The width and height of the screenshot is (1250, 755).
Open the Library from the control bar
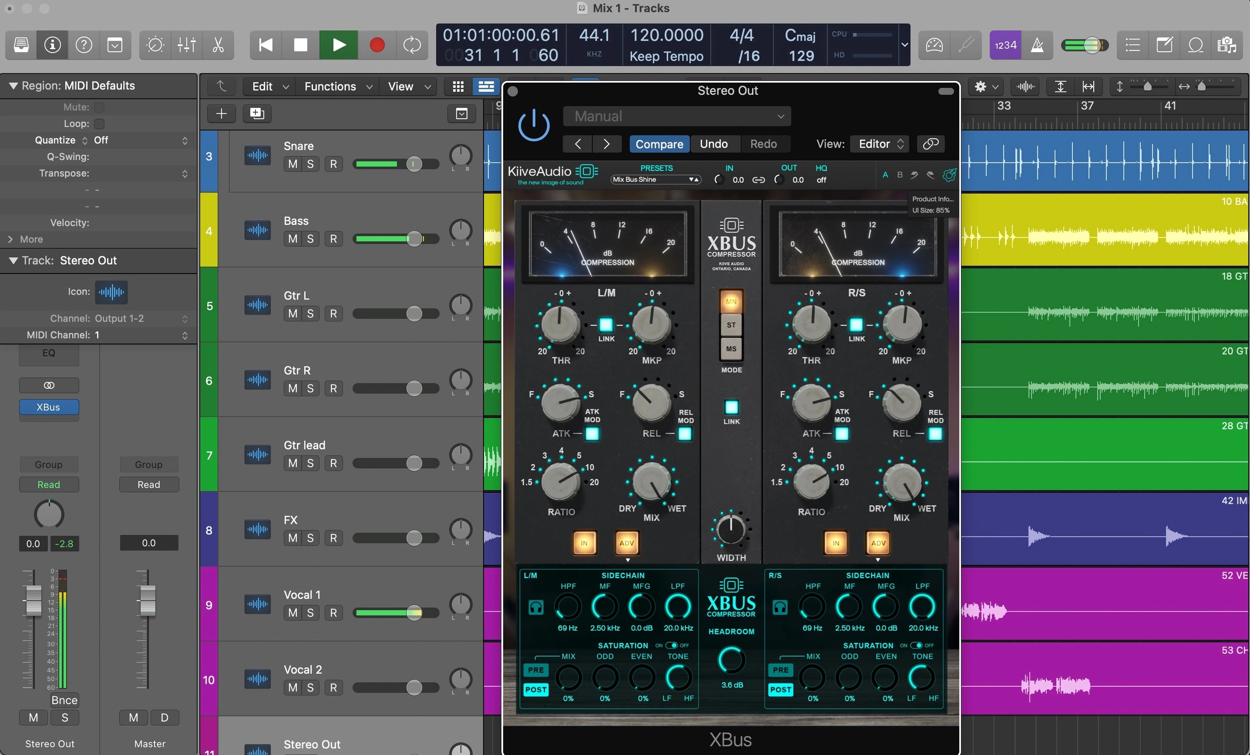(21, 45)
